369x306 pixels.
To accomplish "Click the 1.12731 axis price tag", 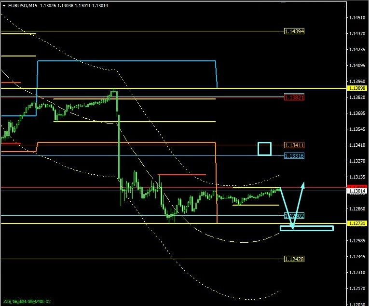I will (x=357, y=224).
